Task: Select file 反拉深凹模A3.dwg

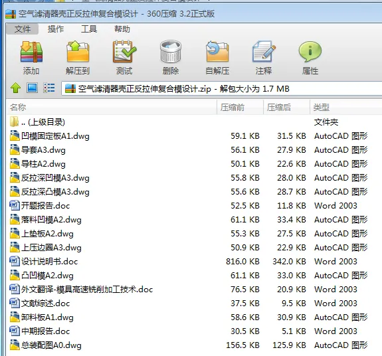Action: pyautogui.click(x=55, y=178)
